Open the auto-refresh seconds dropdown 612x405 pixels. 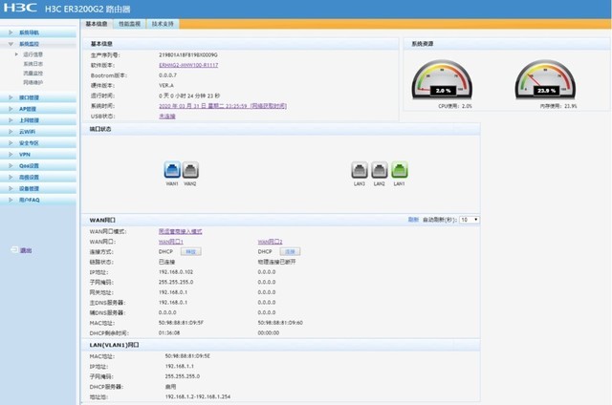[470, 220]
